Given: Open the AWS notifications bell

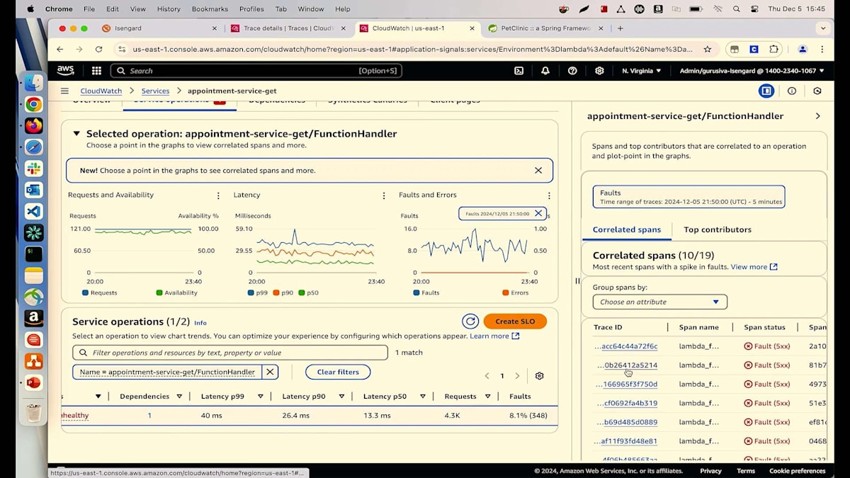Looking at the screenshot, I should tap(545, 71).
